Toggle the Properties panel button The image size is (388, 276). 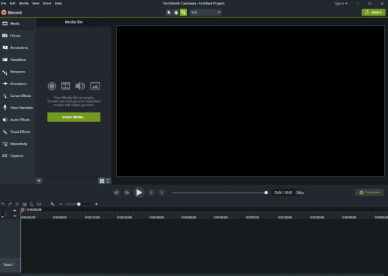tap(370, 192)
